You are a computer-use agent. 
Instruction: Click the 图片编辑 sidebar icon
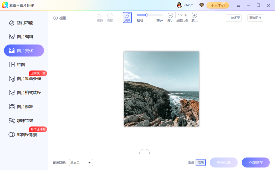(x=12, y=37)
